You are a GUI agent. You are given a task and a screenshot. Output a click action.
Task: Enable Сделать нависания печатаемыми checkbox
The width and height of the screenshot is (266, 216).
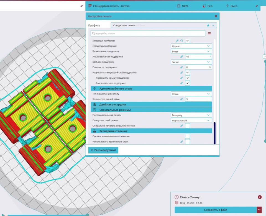(x=188, y=136)
